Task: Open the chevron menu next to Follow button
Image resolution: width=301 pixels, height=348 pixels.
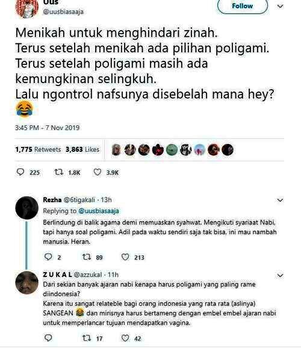Action: (280, 7)
